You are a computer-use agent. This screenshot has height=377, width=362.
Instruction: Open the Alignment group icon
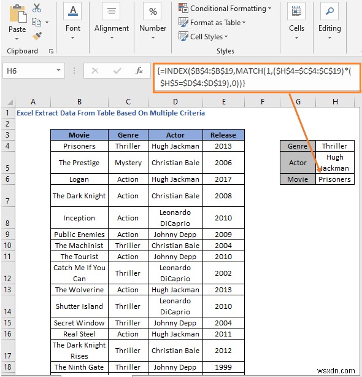coord(111,11)
